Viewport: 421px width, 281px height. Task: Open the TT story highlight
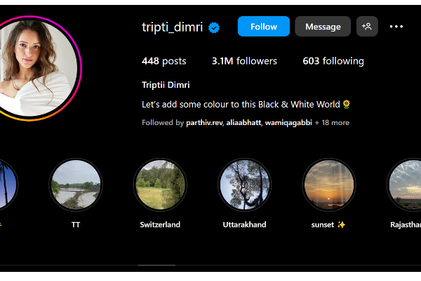[76, 185]
